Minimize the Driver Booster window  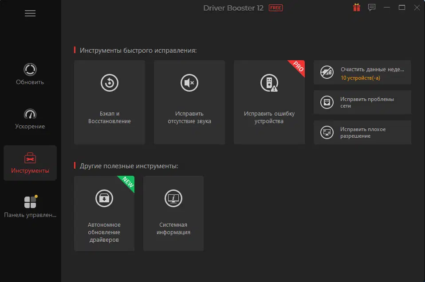tap(387, 8)
